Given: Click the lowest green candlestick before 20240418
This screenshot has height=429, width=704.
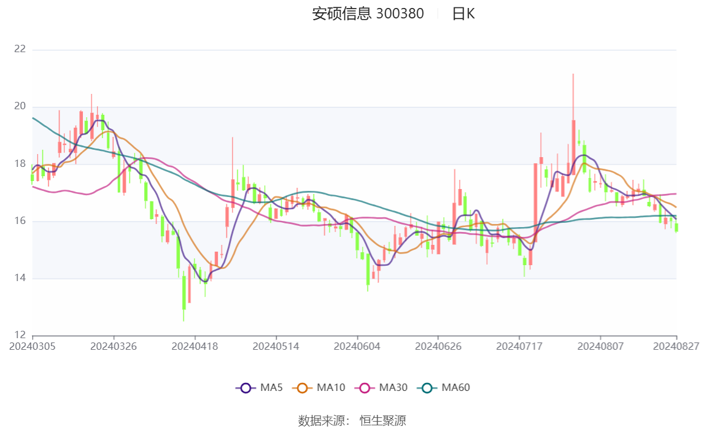Looking at the screenshot, I should 184,293.
